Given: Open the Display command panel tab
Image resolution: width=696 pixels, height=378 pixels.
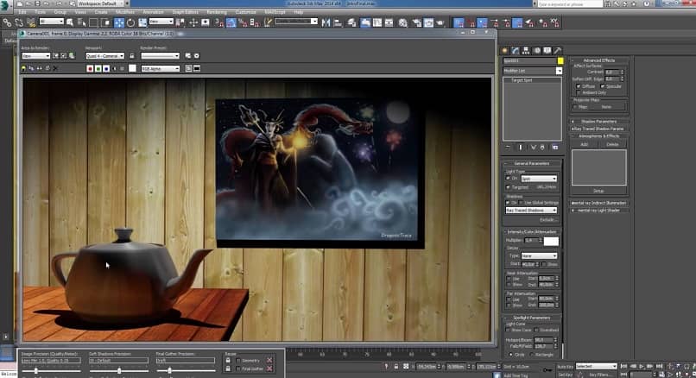Looking at the screenshot, I should 547,51.
